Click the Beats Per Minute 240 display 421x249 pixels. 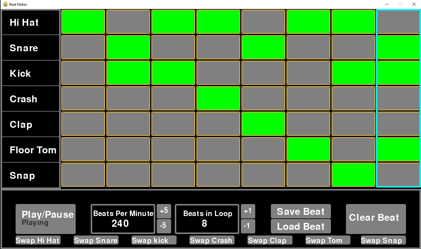click(123, 219)
